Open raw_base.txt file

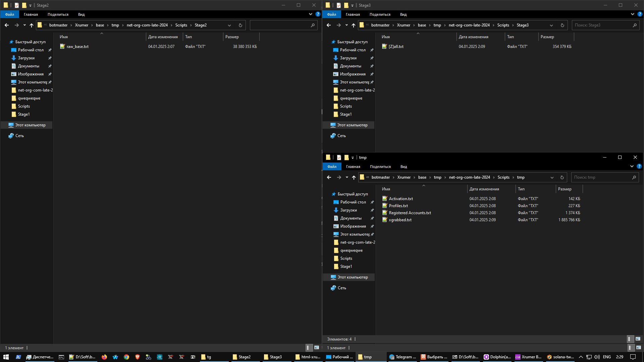pyautogui.click(x=77, y=47)
